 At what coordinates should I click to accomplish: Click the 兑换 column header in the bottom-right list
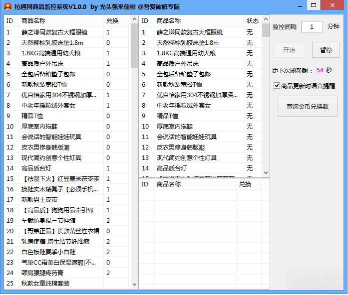[x=245, y=184]
